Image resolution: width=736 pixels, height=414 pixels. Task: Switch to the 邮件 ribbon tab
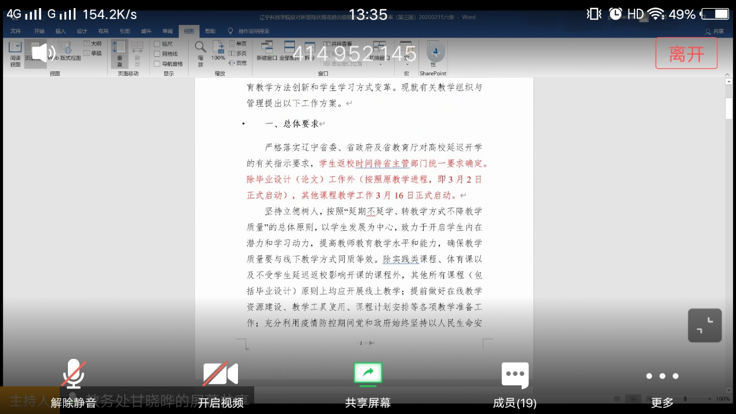[x=146, y=31]
